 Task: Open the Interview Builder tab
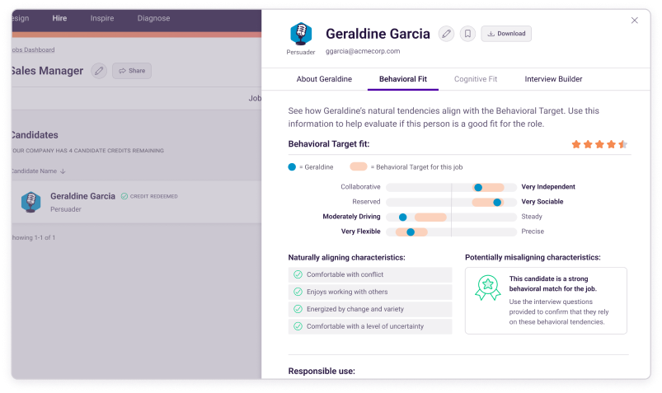click(x=553, y=79)
